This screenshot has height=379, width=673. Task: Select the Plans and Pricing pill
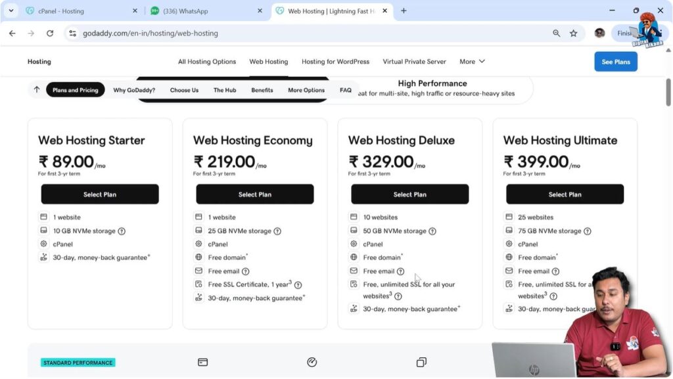(x=75, y=89)
